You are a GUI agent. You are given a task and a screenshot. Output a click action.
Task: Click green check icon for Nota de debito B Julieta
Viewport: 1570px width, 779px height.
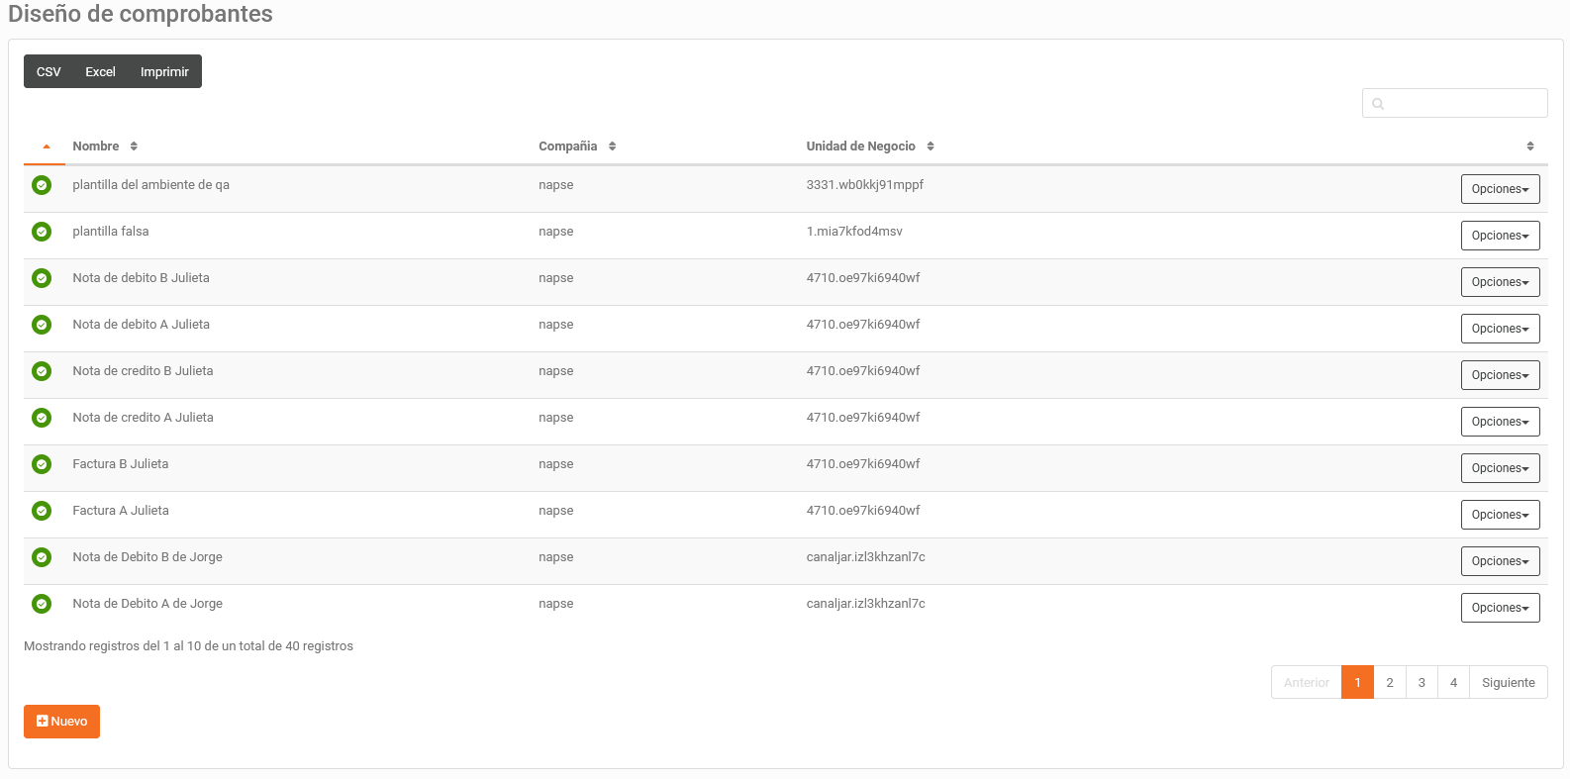(42, 278)
